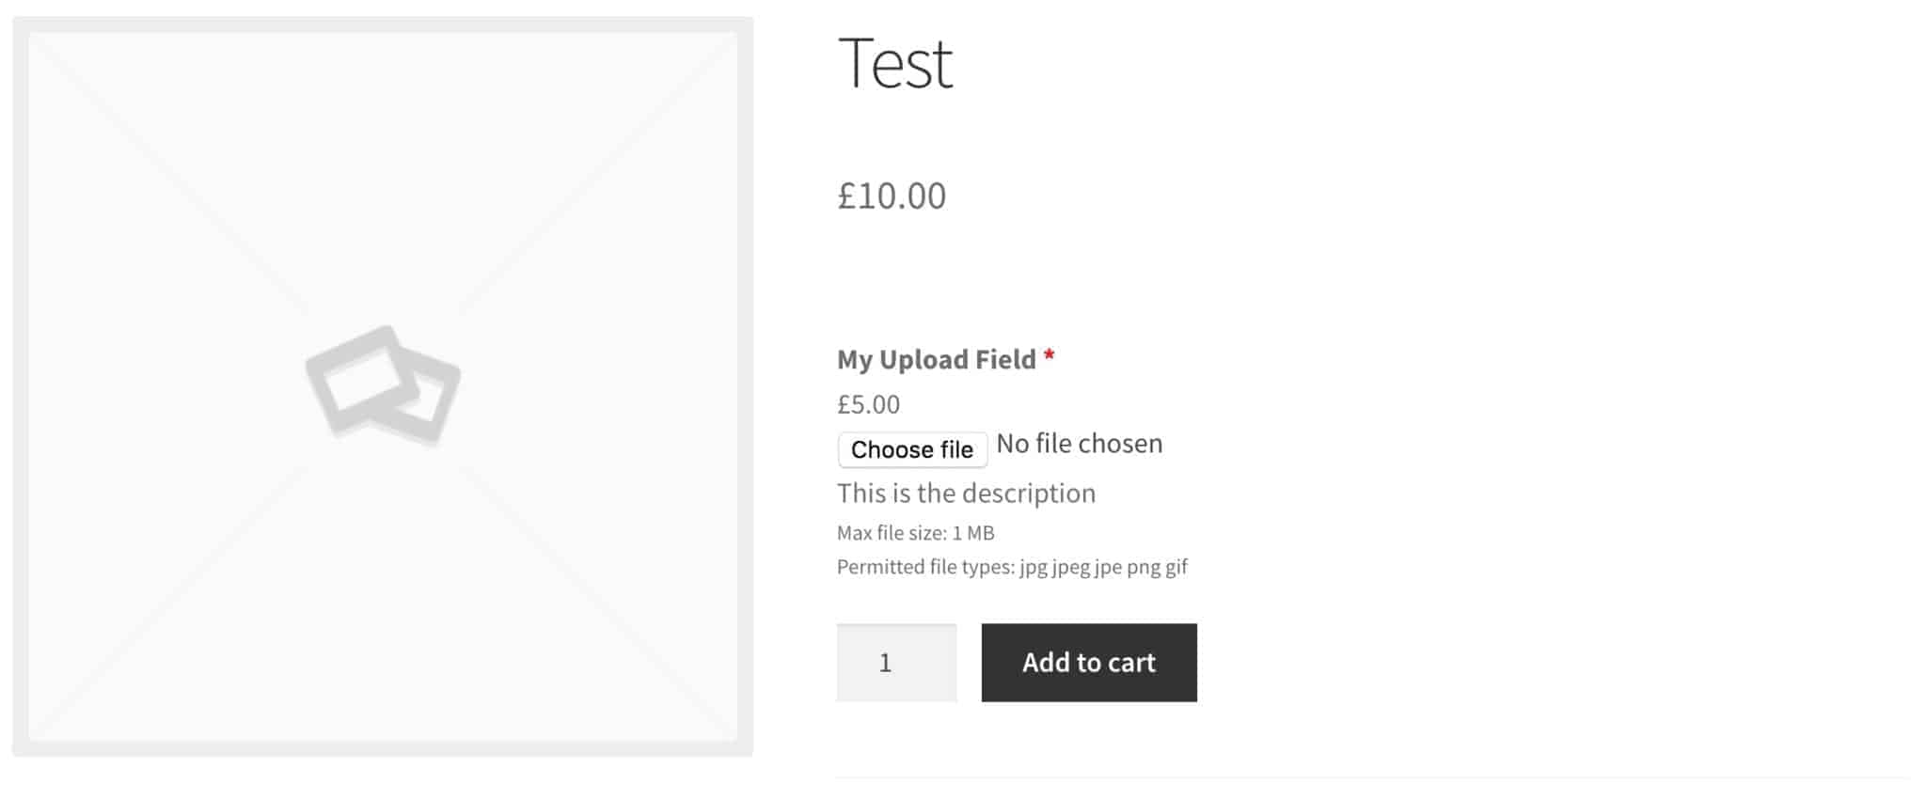This screenshot has height=800, width=1926.
Task: Click the jpg file type text
Action: coord(1033,566)
